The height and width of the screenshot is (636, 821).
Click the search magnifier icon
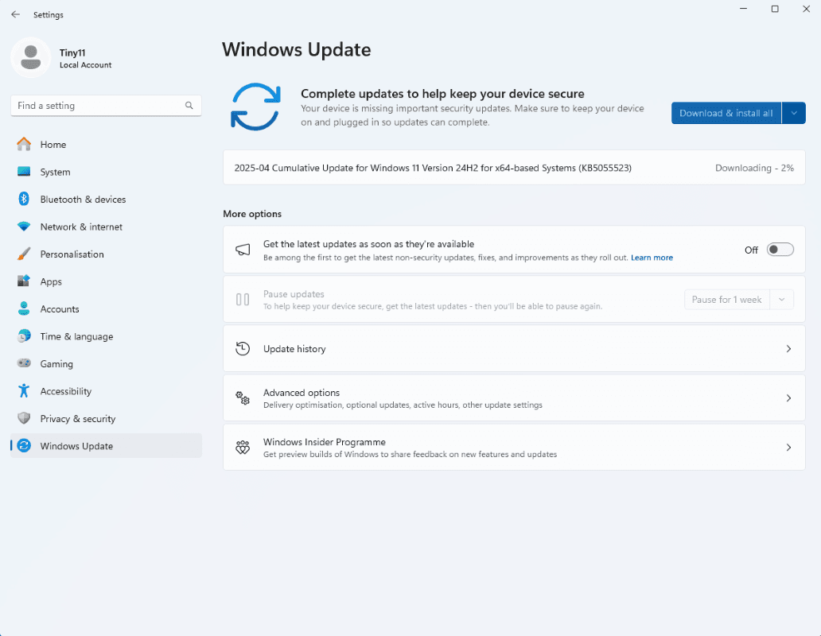189,106
